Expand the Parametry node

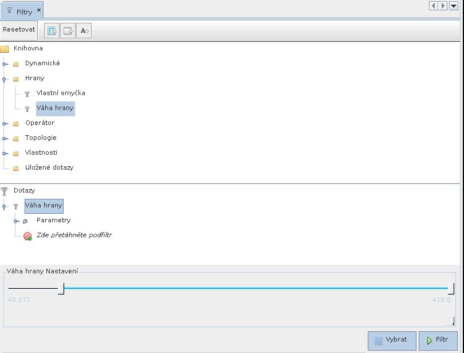[x=15, y=221]
